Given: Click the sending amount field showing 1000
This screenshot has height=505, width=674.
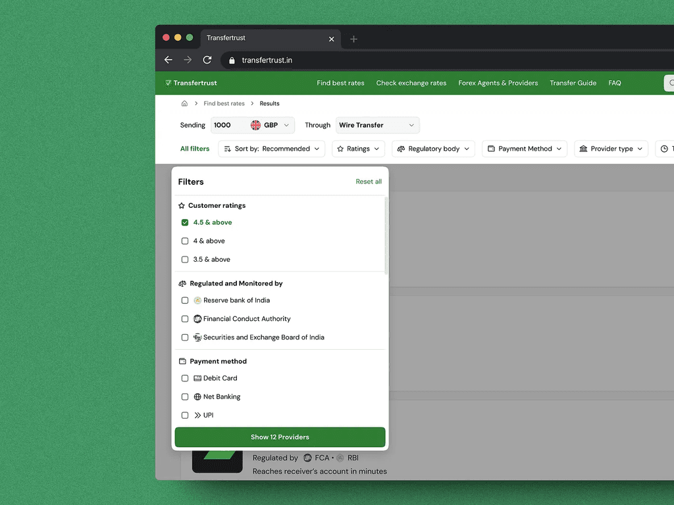Looking at the screenshot, I should click(230, 125).
